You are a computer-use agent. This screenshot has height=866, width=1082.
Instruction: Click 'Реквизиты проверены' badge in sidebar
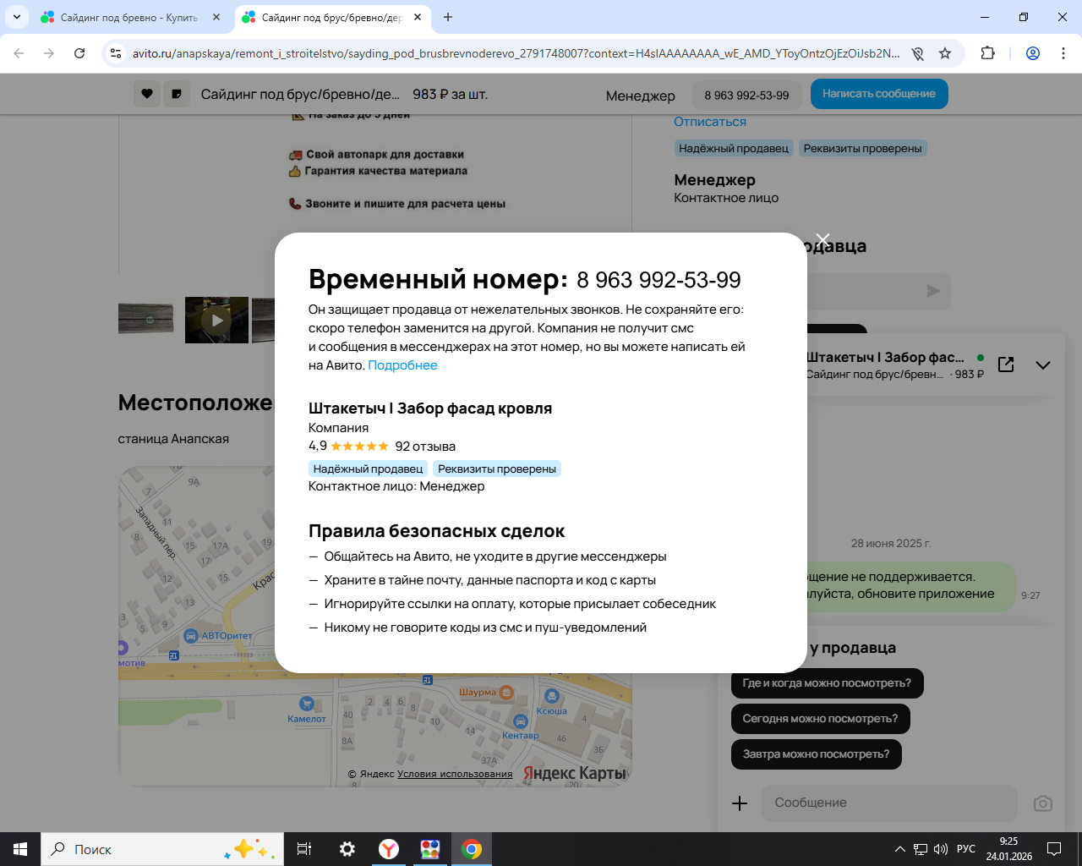[x=863, y=148]
